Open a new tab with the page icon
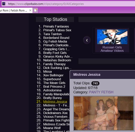The width and height of the screenshot is (135, 132). 36,10
